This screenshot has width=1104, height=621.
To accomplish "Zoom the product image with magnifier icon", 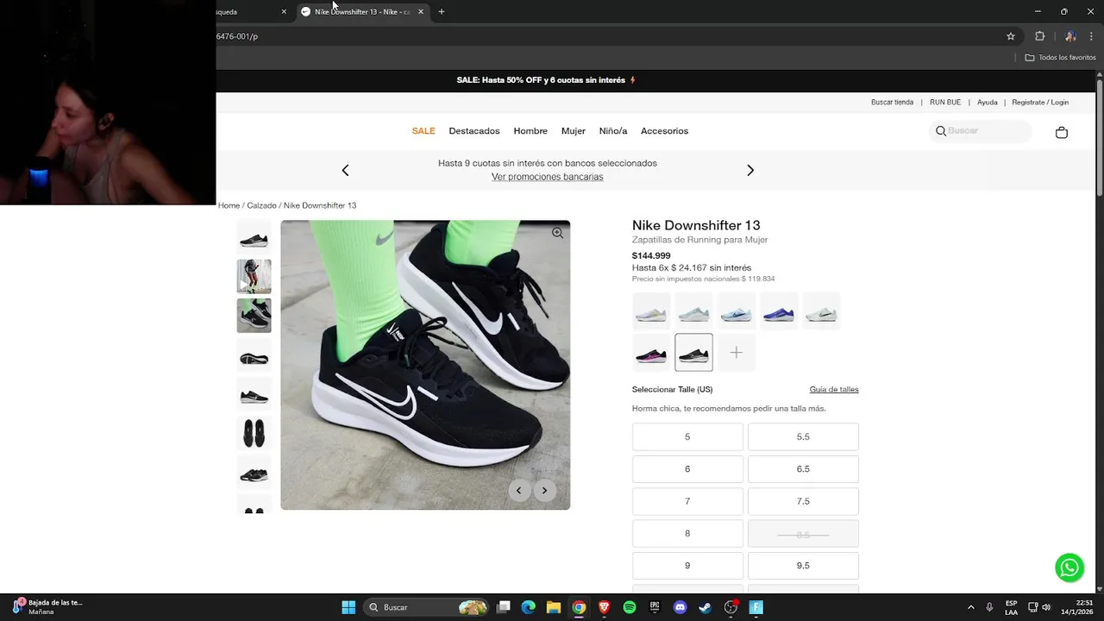I will point(558,233).
